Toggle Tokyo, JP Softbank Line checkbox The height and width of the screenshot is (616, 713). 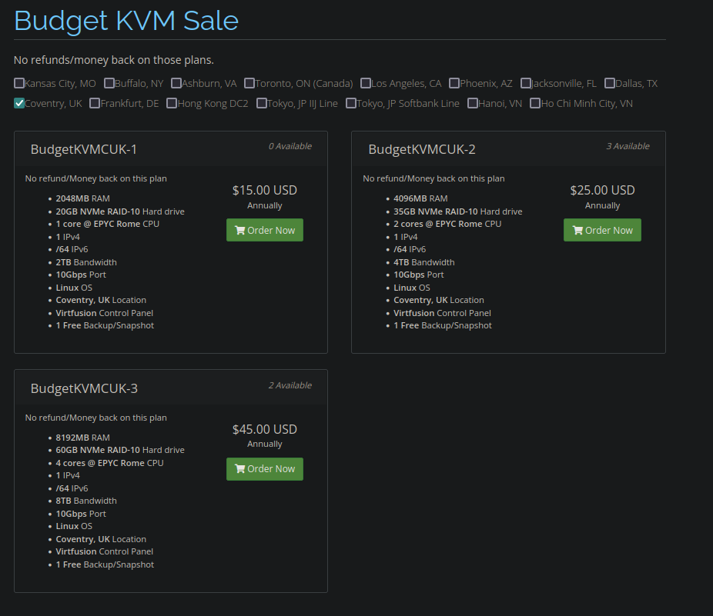(351, 103)
